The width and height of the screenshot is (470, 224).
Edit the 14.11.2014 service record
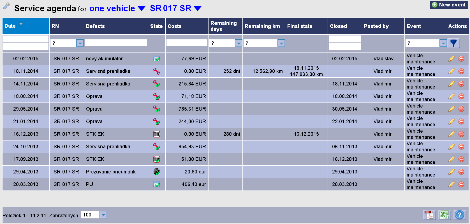(x=452, y=84)
